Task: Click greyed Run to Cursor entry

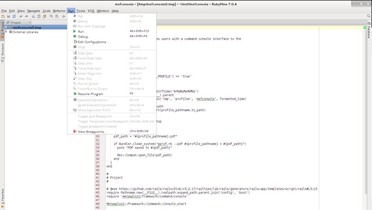Action: 112,84
